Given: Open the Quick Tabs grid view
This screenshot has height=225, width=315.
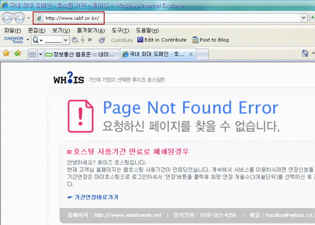Looking at the screenshot, I should [x=31, y=54].
